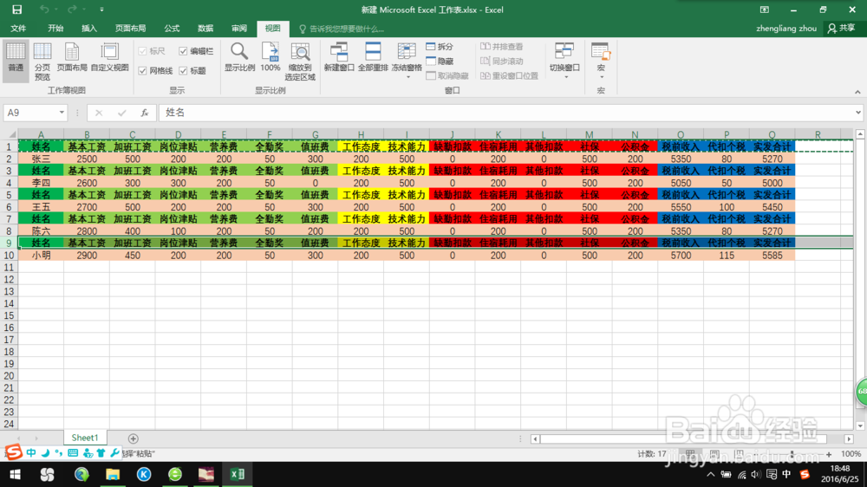Screen dimensions: 867x487
Task: Click the Undo arrow icon
Action: point(44,10)
